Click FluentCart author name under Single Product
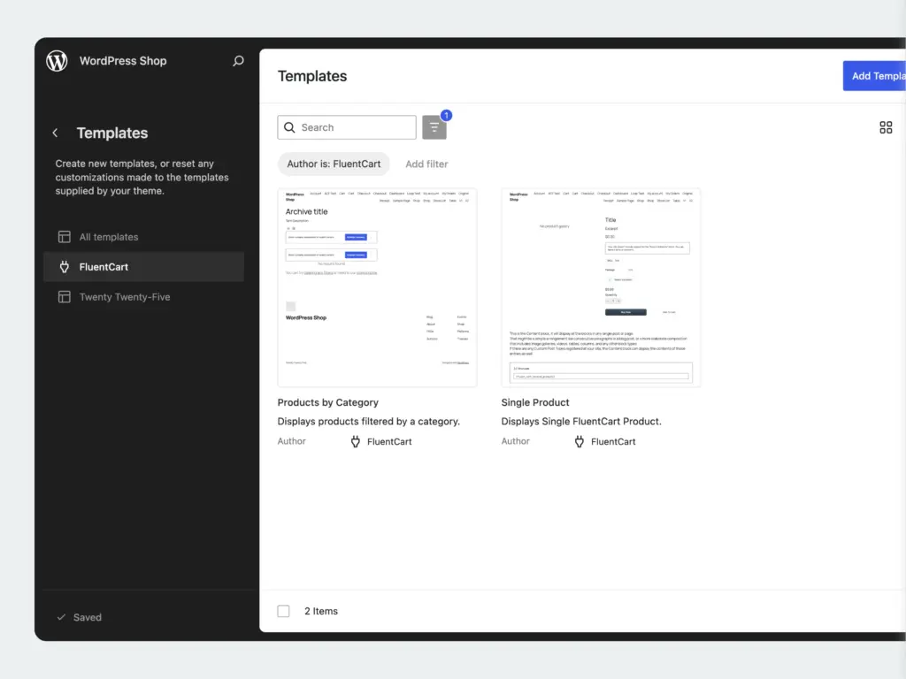The image size is (906, 679). pos(613,442)
